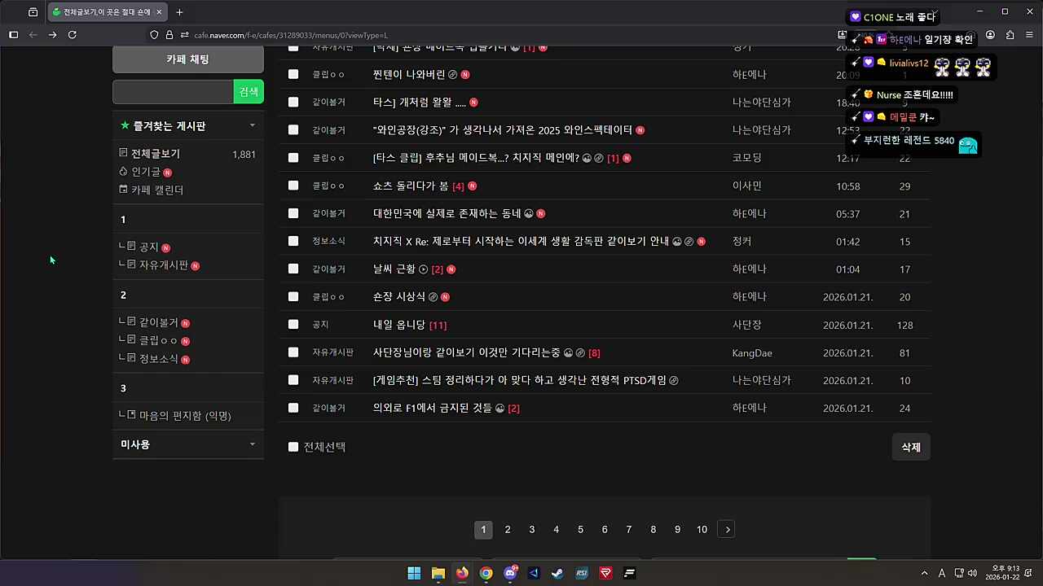The width and height of the screenshot is (1043, 586).
Task: Open the 카페 채팅 chat panel
Action: [187, 59]
